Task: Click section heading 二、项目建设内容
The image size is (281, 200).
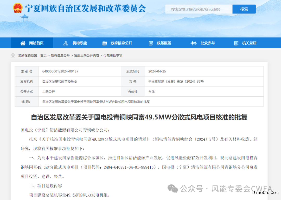Action: click(46, 186)
